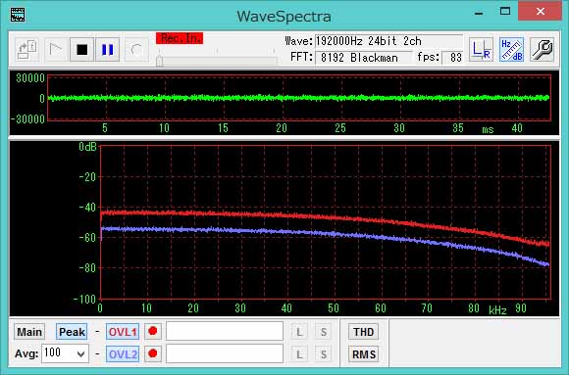Open settings with the wrench icon
569x375 pixels.
542,50
